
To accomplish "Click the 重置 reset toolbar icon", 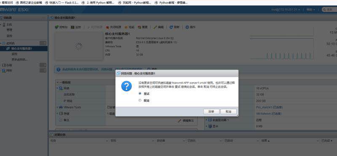I will (x=139, y=27).
